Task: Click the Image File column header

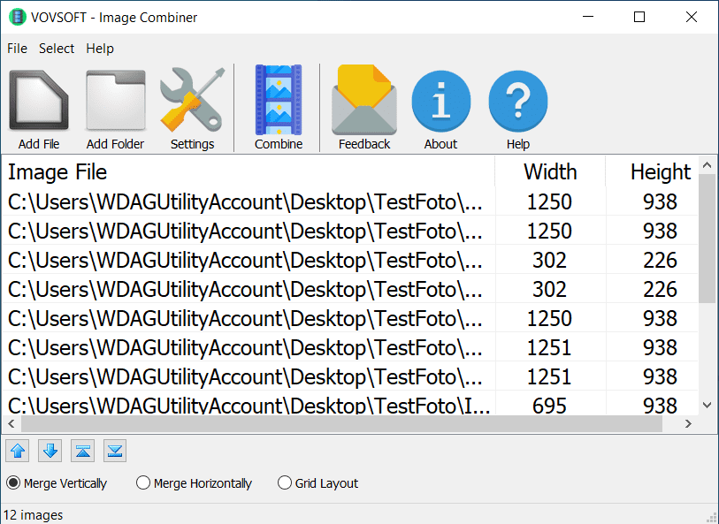Action: pyautogui.click(x=248, y=171)
